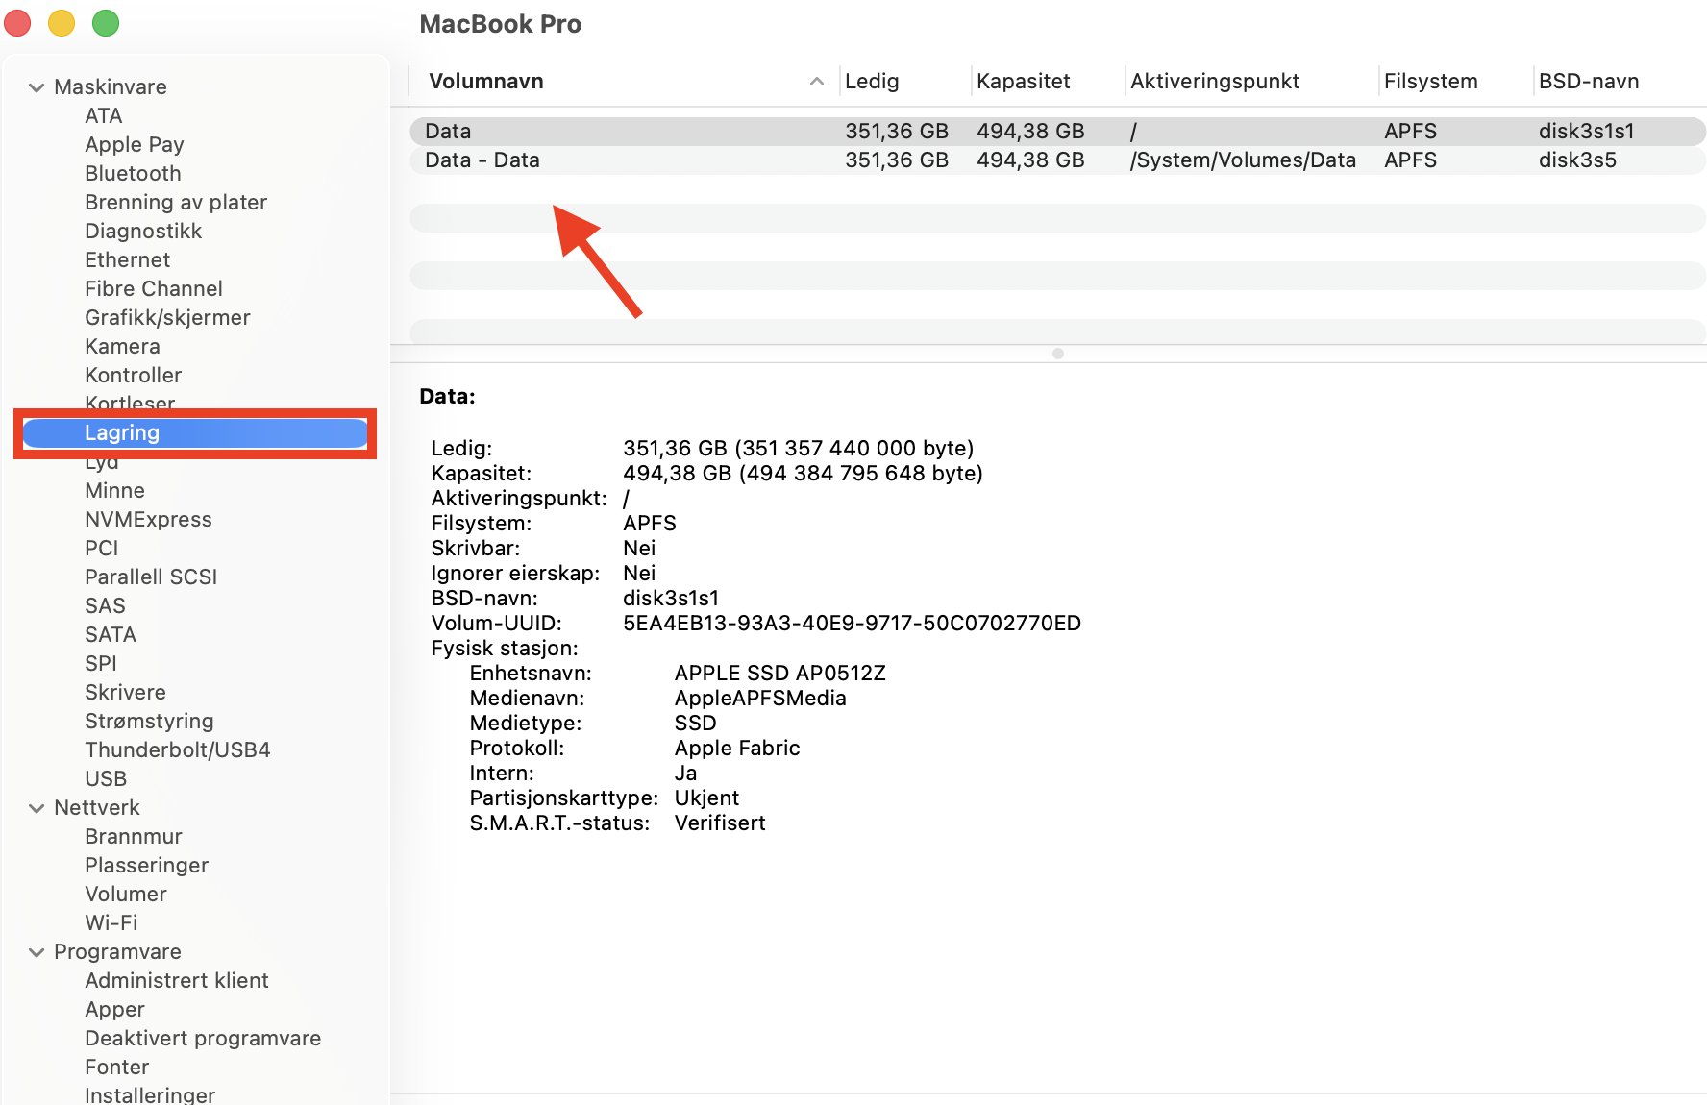Select the "Data - Data" volume row
The width and height of the screenshot is (1707, 1105).
click(x=1057, y=160)
